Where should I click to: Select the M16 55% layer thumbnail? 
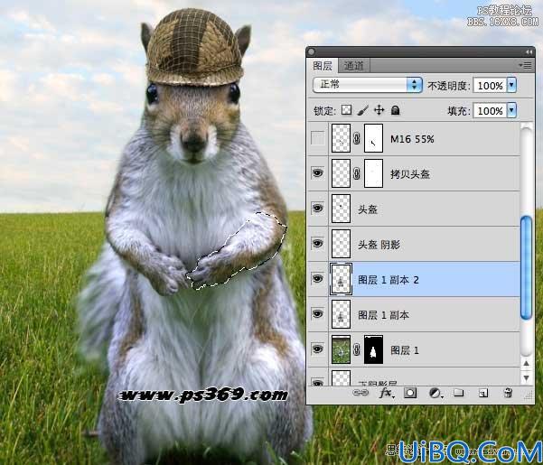(341, 138)
